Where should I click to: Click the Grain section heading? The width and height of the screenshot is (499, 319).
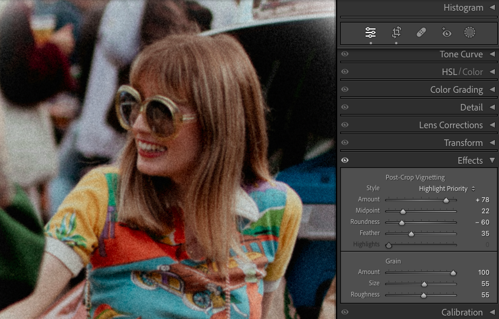[393, 261]
